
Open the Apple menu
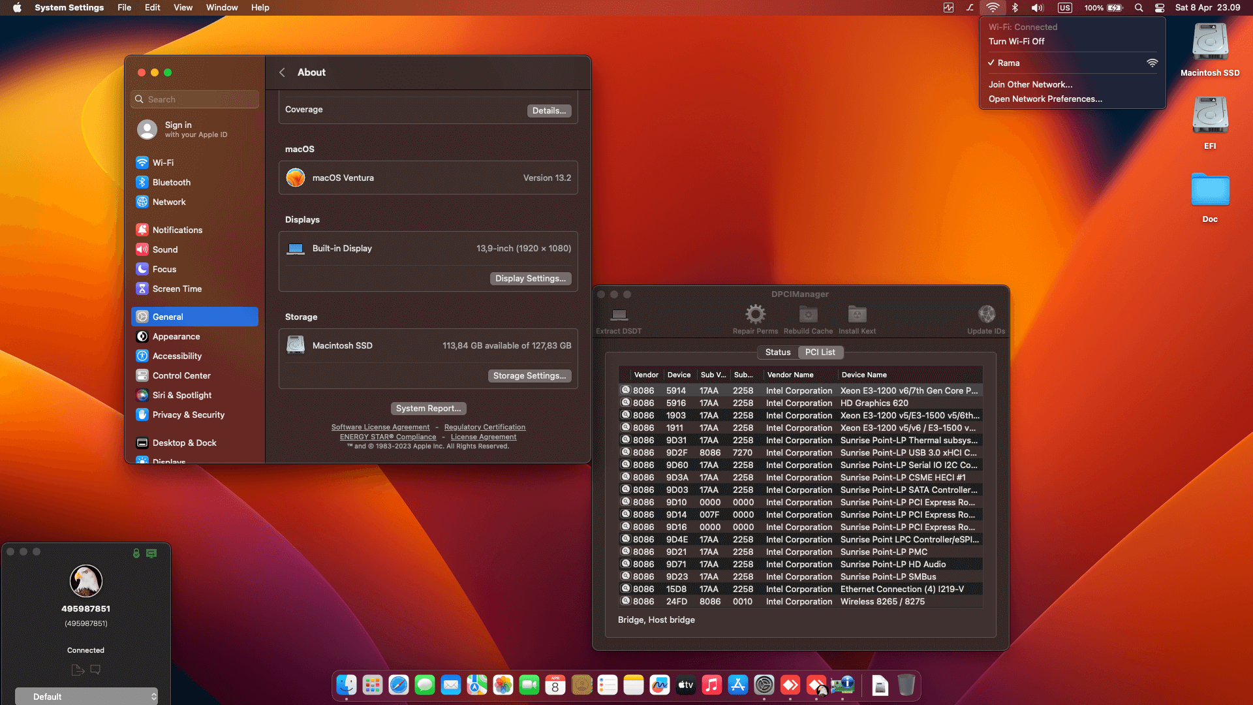(x=18, y=8)
